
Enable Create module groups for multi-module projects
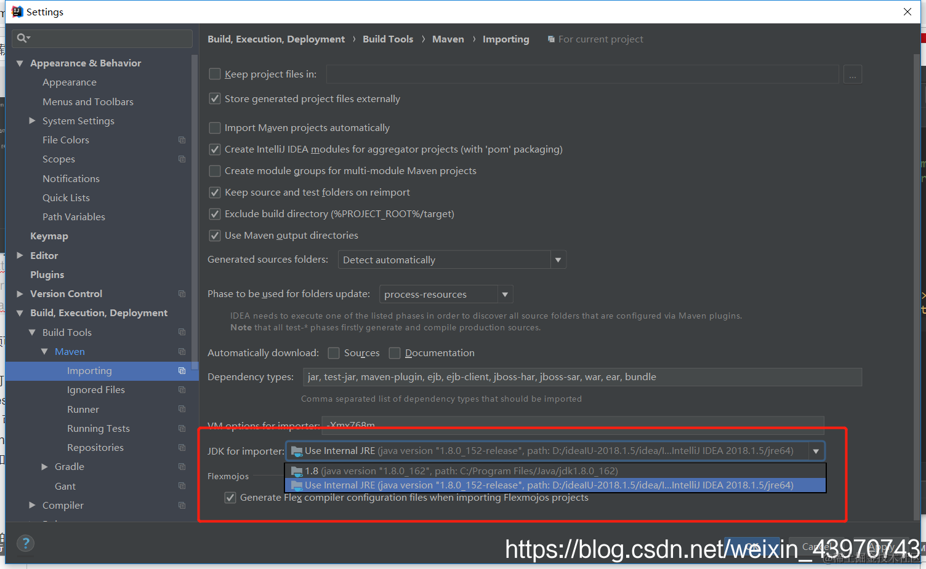[x=215, y=170]
